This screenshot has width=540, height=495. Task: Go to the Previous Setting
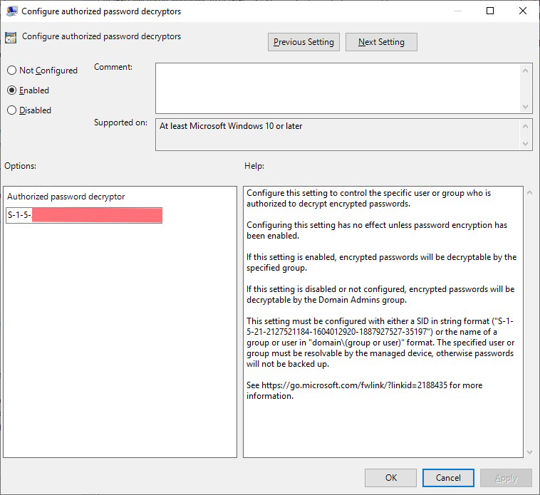click(303, 42)
